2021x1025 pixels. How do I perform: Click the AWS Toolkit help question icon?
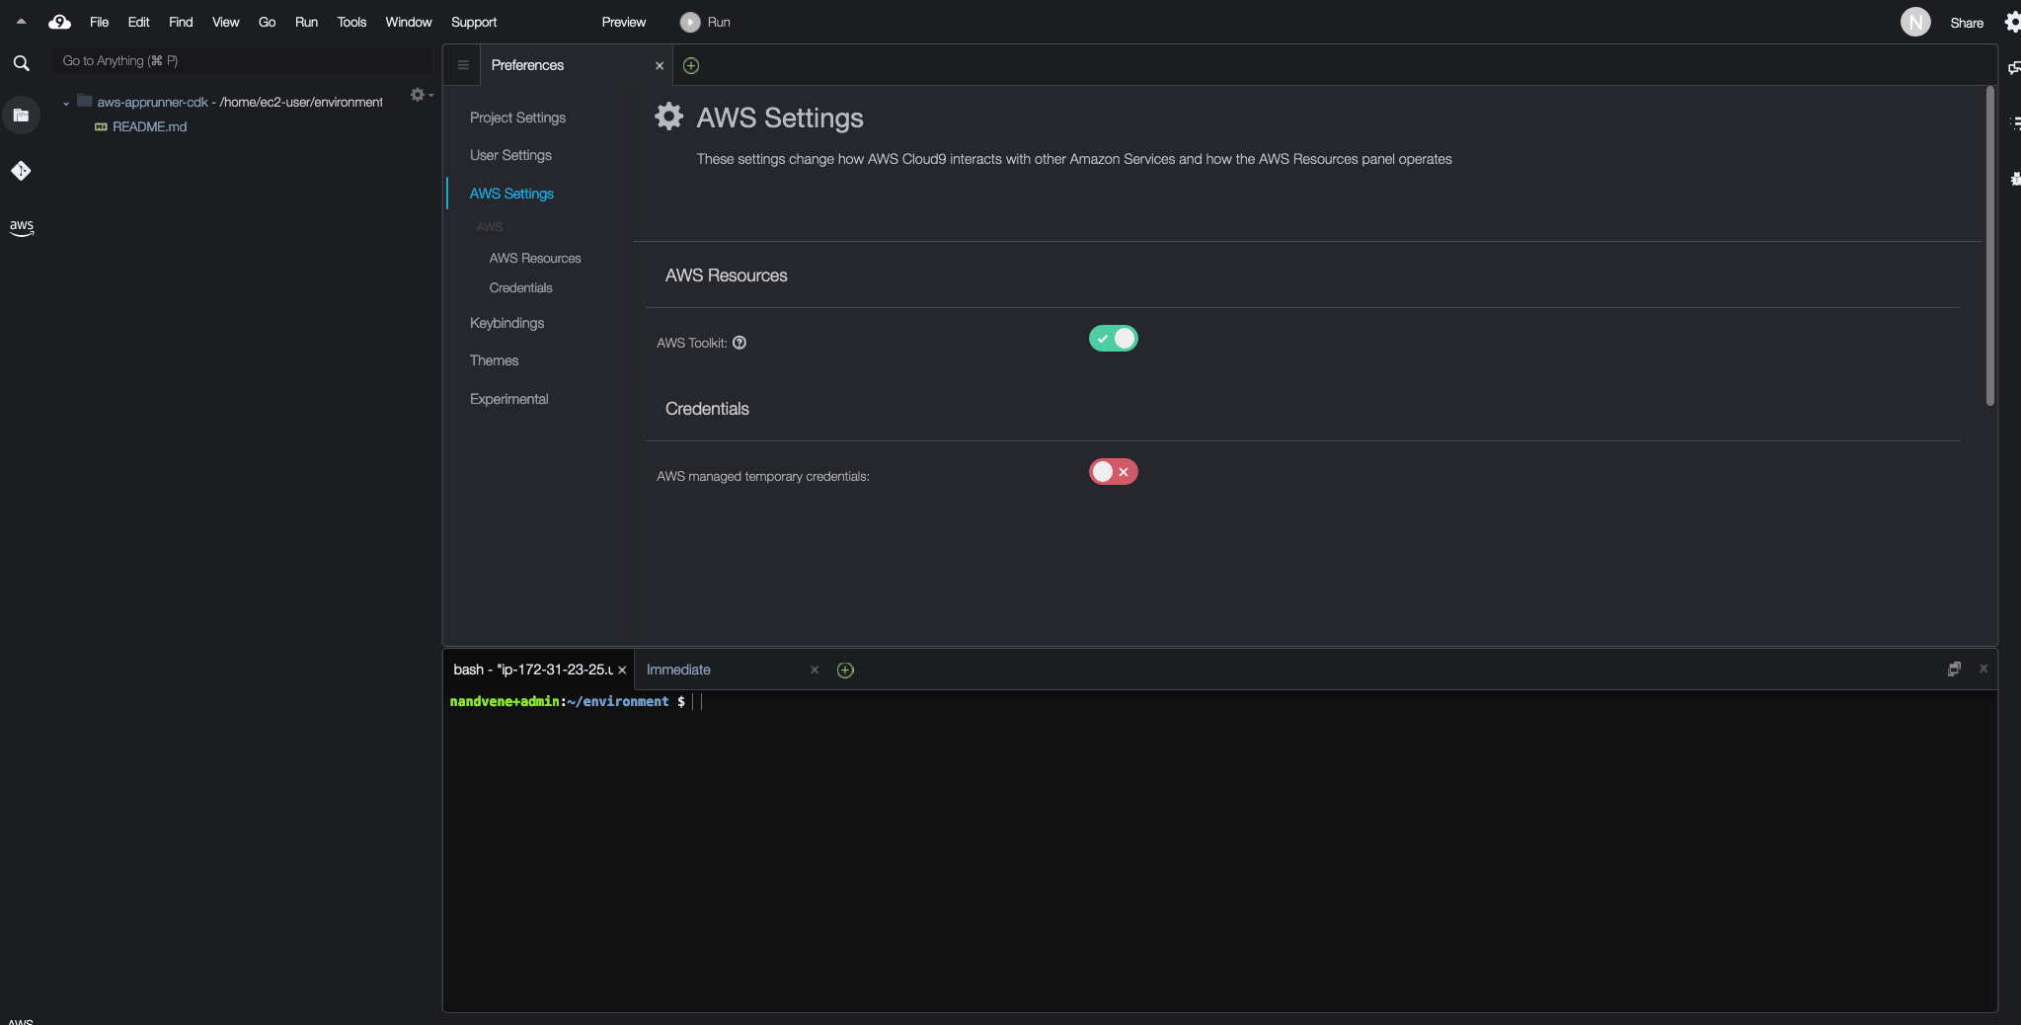click(x=739, y=343)
